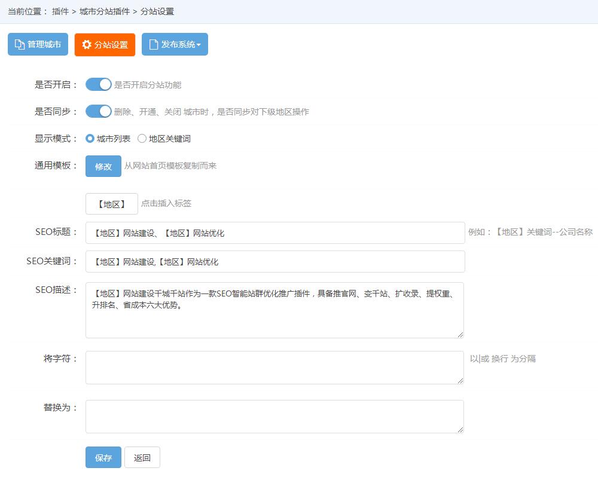Focus the 替换为 textarea
Screen dimensions: 598x477
coord(275,417)
